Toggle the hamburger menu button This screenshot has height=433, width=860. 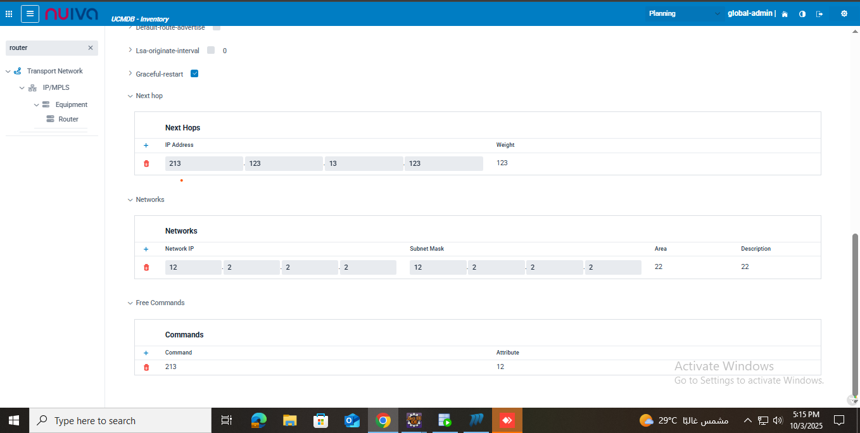tap(30, 13)
